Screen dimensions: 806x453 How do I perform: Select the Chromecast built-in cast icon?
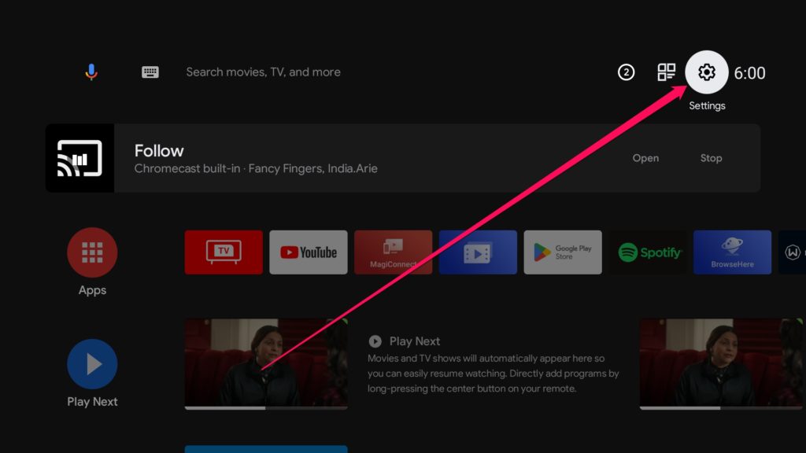(79, 158)
